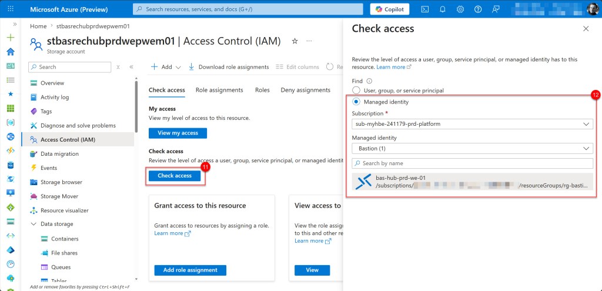602x291 pixels.
Task: Open the Subscription dropdown
Action: click(472, 124)
